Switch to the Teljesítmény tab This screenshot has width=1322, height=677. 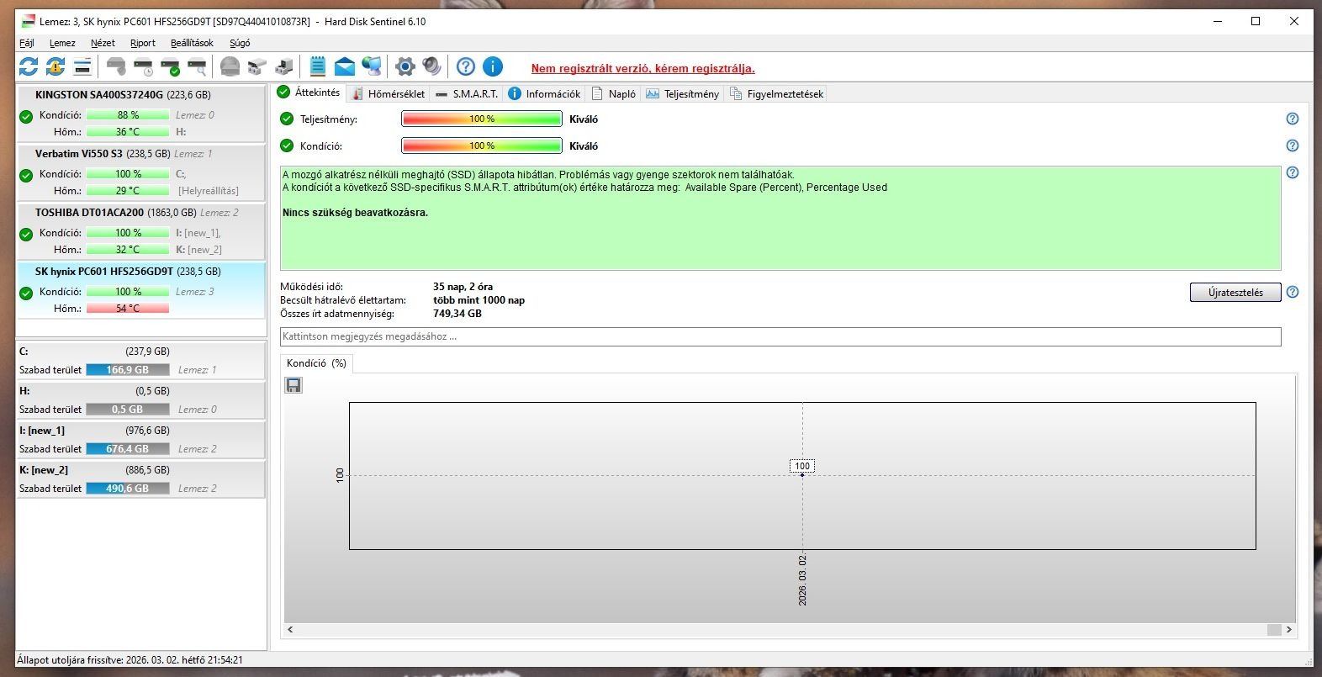point(682,93)
